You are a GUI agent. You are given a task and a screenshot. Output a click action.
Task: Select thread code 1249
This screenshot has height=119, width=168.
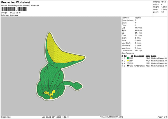click(x=148, y=58)
